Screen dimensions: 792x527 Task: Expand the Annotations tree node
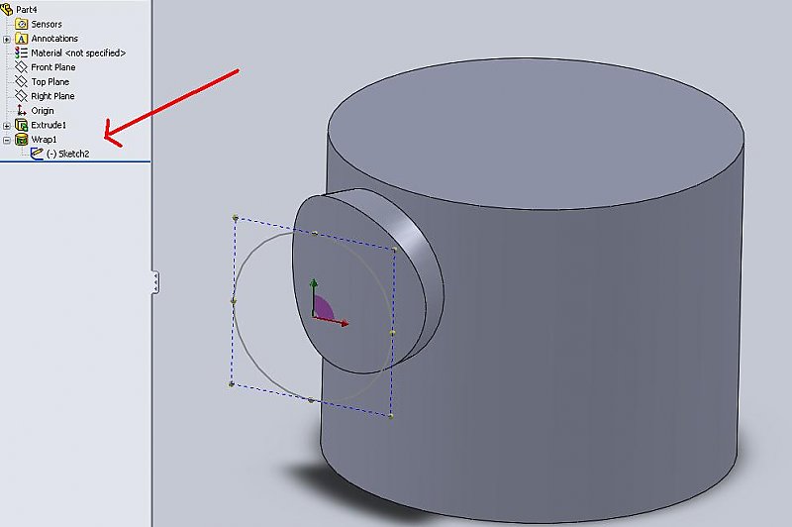pos(7,39)
